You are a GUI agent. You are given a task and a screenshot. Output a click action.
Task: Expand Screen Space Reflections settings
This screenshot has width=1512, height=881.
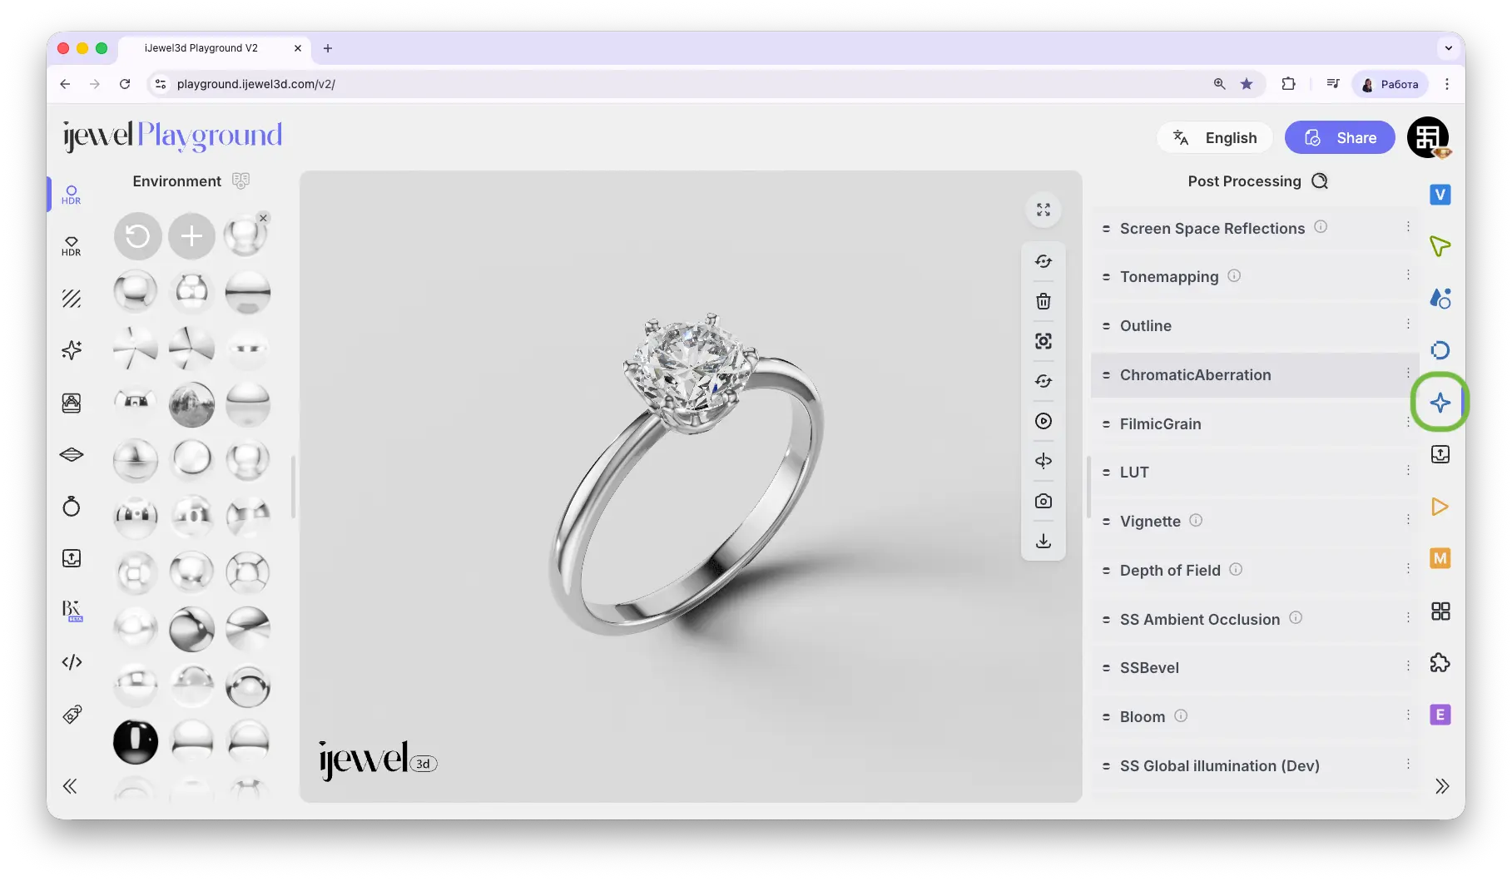[x=1254, y=228]
